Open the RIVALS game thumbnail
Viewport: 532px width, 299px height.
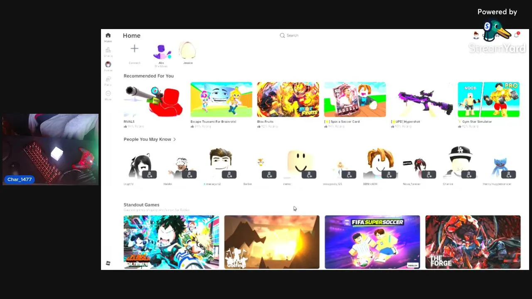coord(154,100)
